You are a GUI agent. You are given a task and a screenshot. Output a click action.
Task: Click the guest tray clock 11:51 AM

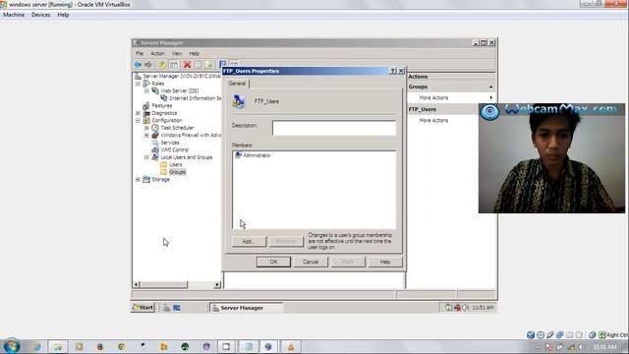tap(483, 308)
